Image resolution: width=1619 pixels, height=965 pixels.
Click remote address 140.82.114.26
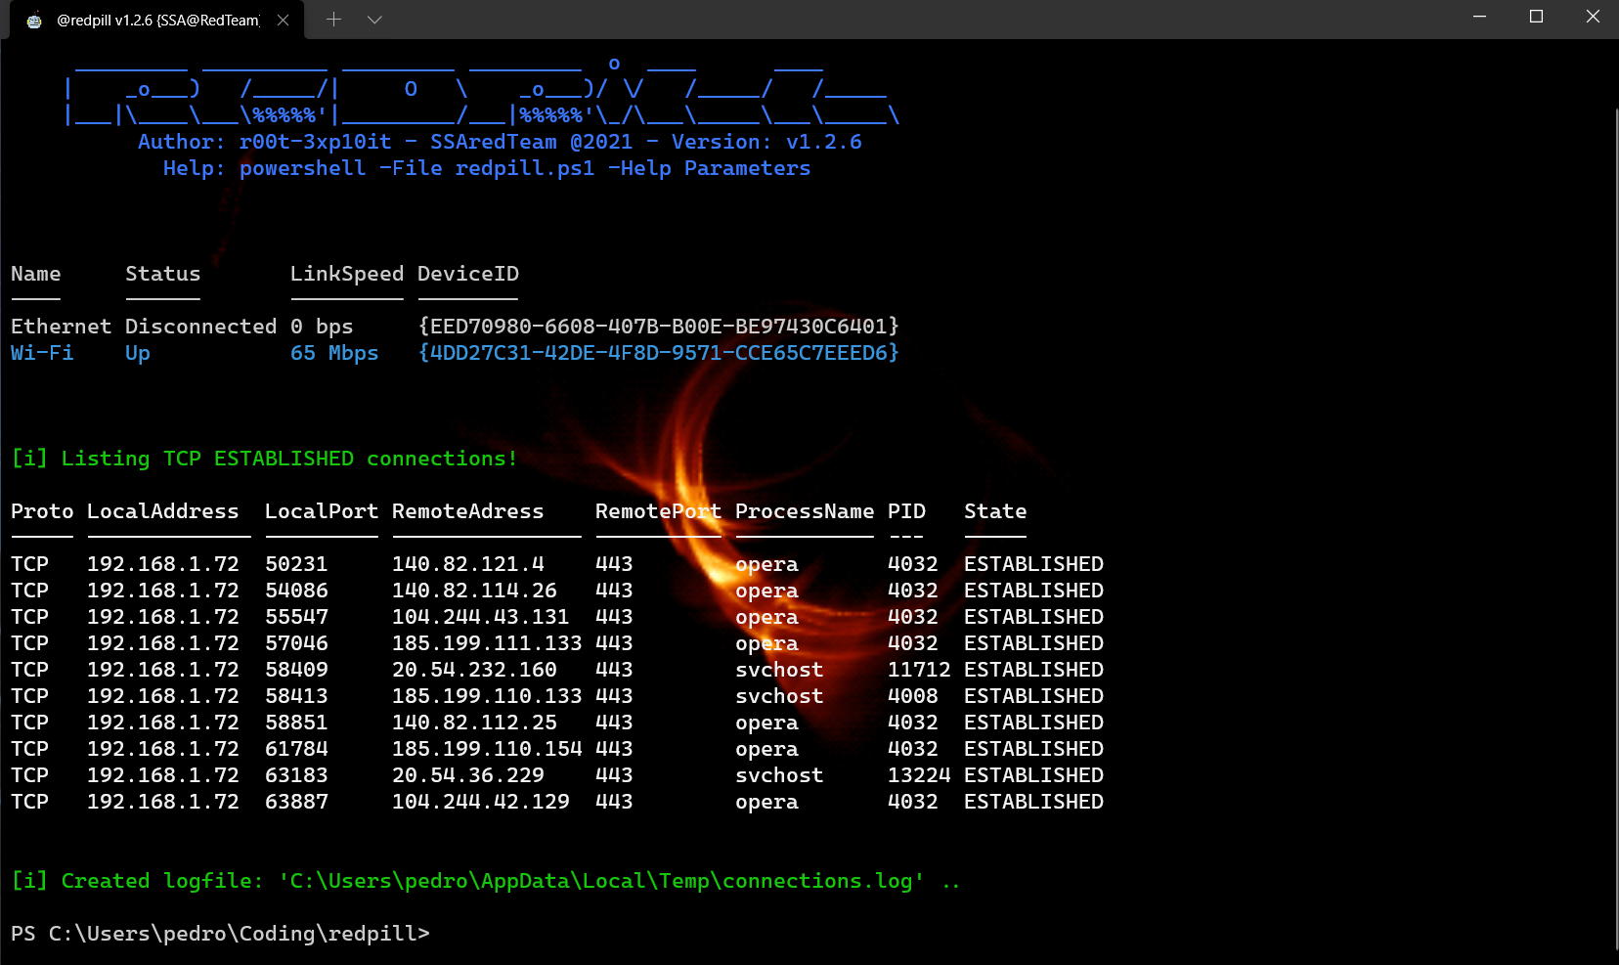click(474, 591)
